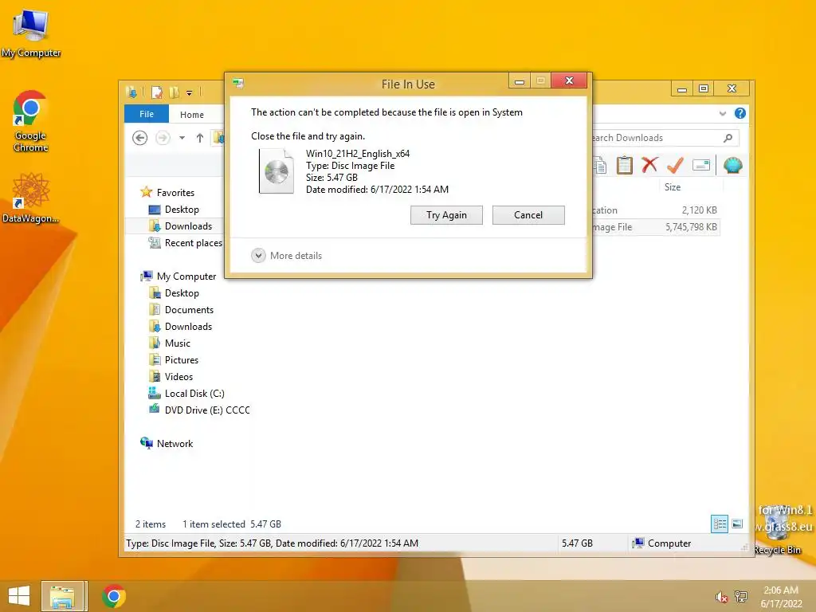
Task: Click the Classic Shell seashell icon
Action: tap(733, 165)
